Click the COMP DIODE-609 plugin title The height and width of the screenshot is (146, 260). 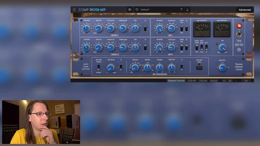(92, 10)
